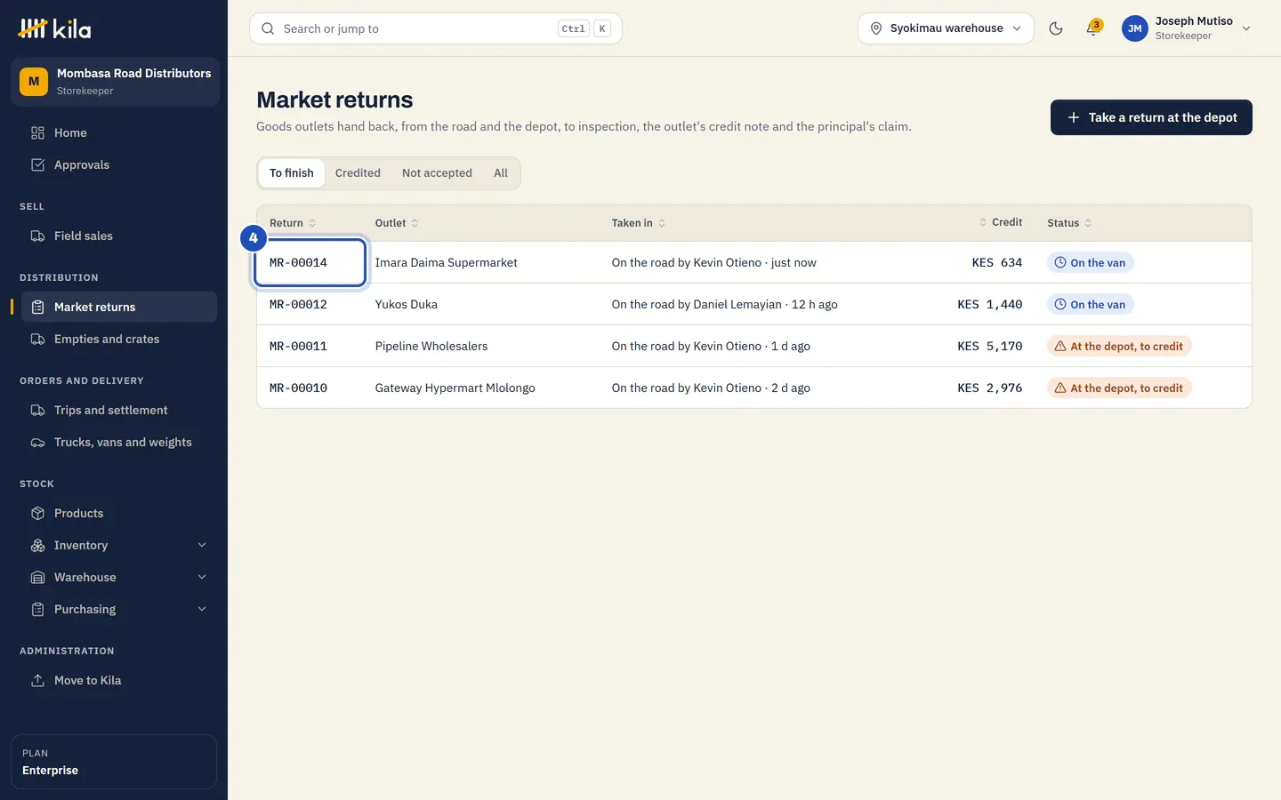
Task: Select the To finish tab
Action: tap(292, 173)
